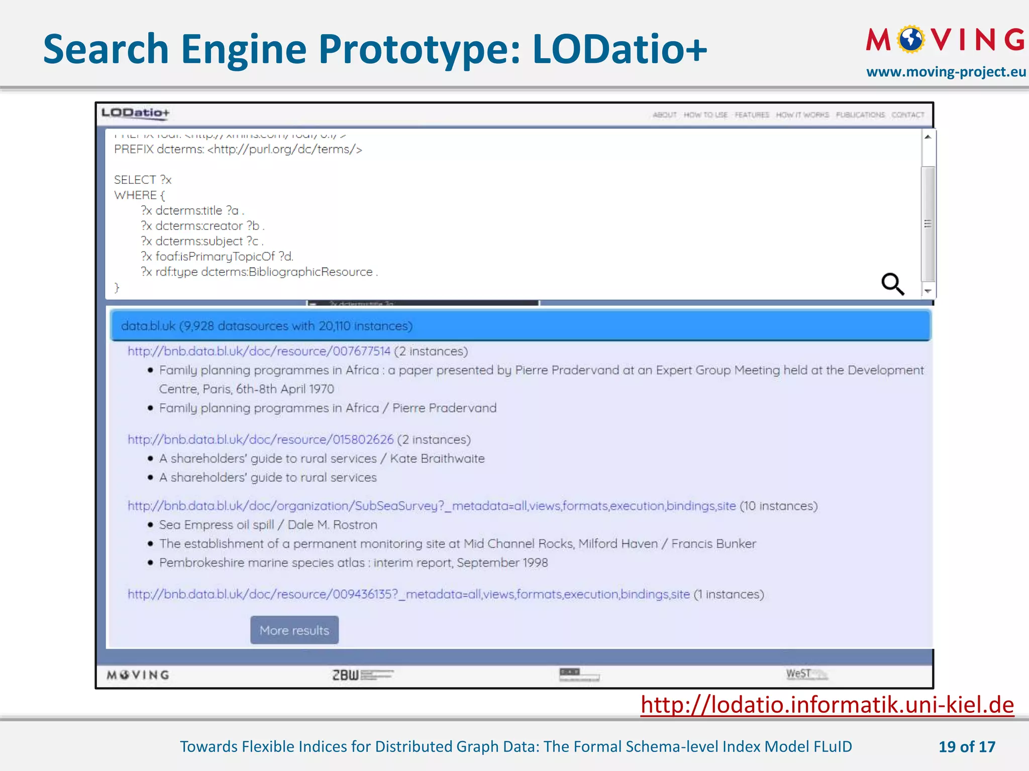The width and height of the screenshot is (1029, 771).
Task: Click the scrollbar up arrow in the query box
Action: click(x=928, y=137)
